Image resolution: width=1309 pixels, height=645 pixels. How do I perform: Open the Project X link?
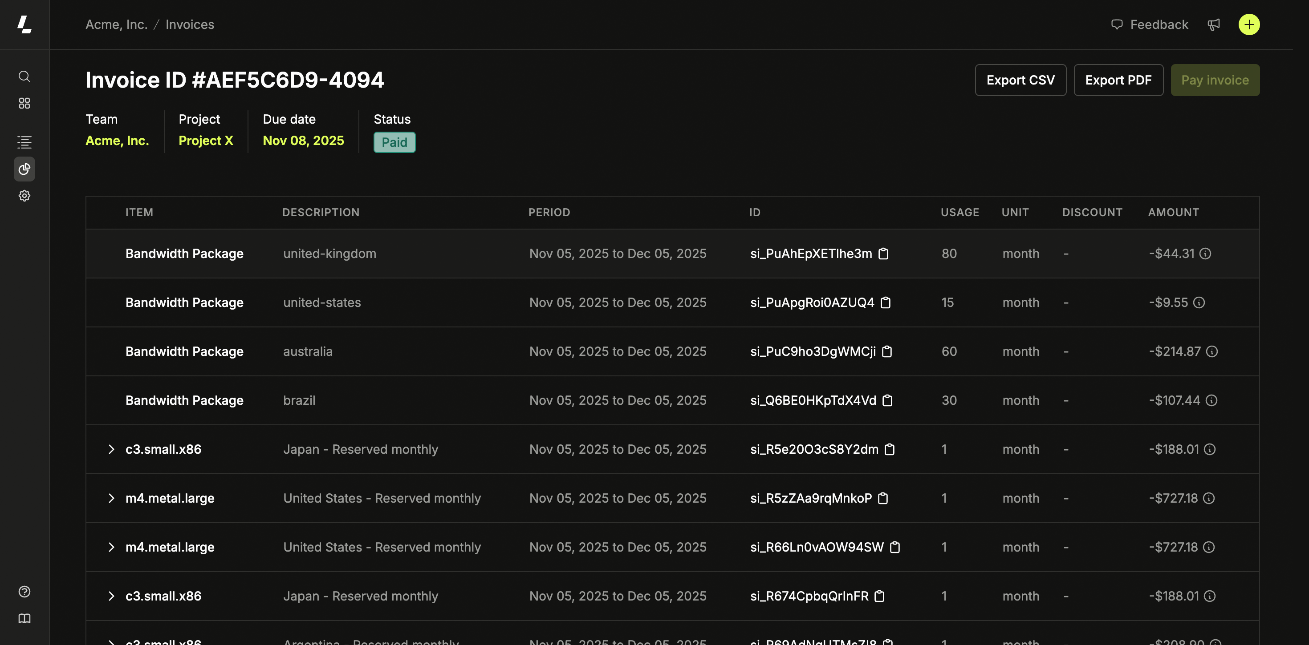(206, 141)
